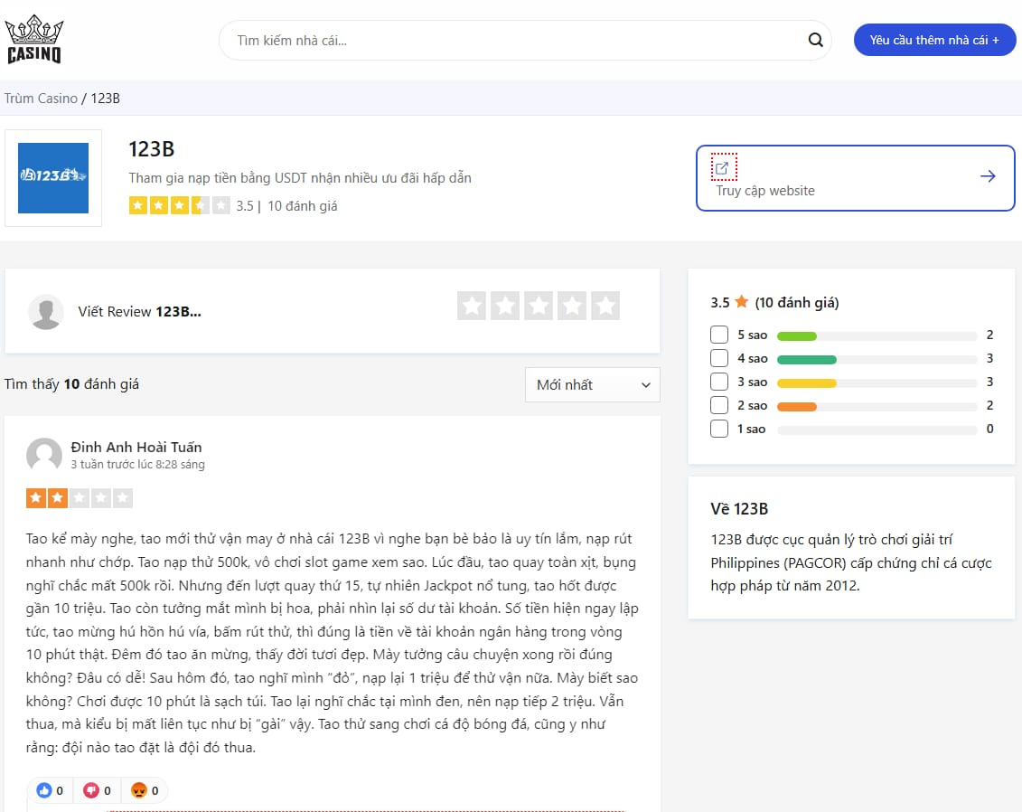Click the Casino crown logo
The height and width of the screenshot is (812, 1022).
34,39
